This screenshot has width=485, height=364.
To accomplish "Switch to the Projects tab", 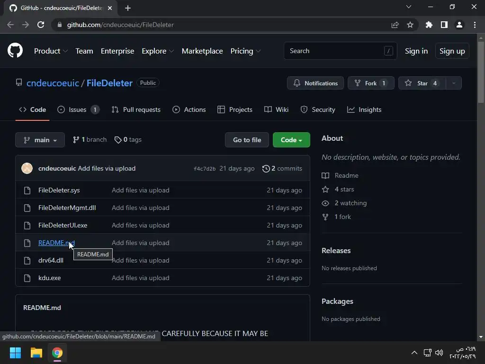I will 235,109.
